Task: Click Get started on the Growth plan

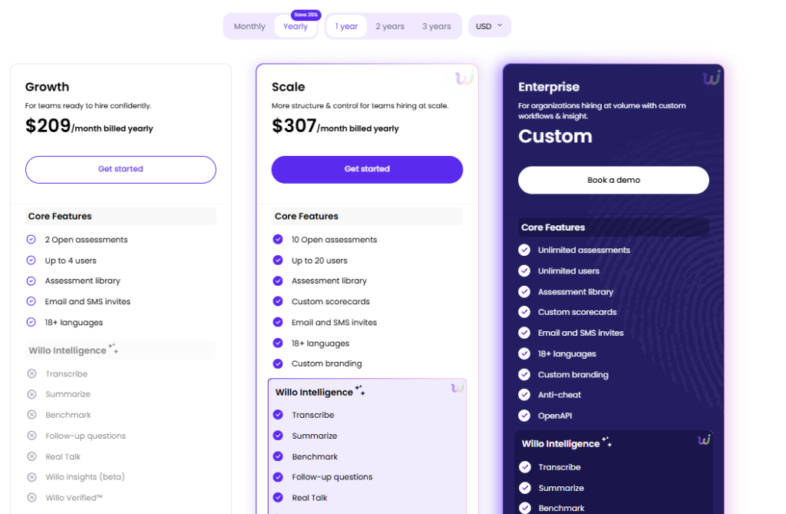Action: pos(121,169)
